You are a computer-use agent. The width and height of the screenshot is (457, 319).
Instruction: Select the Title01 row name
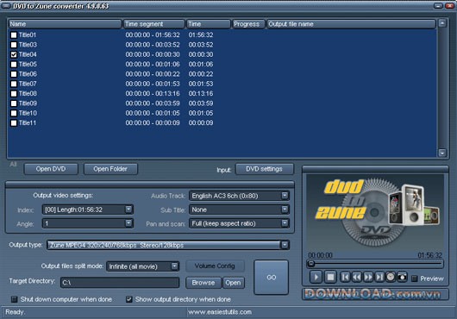(28, 35)
